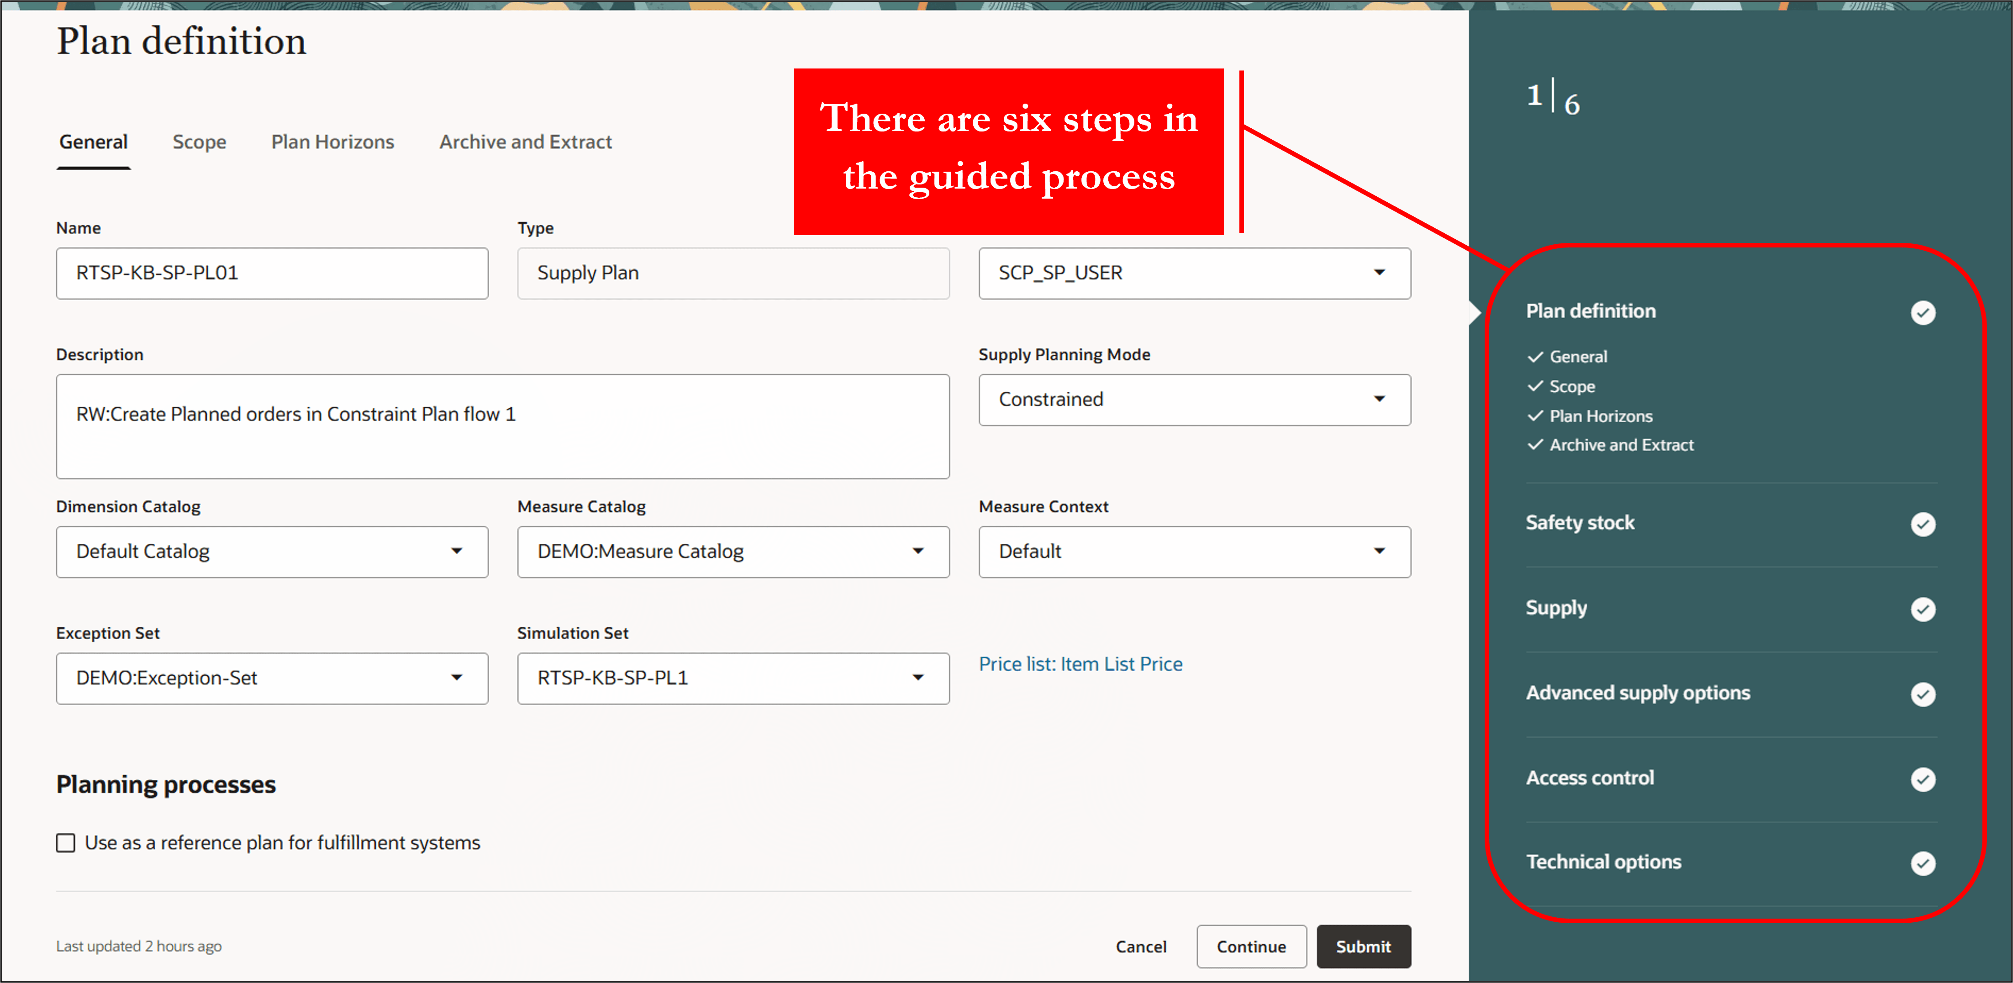Open Price list: Item List Price link
This screenshot has height=983, width=2013.
tap(1080, 664)
